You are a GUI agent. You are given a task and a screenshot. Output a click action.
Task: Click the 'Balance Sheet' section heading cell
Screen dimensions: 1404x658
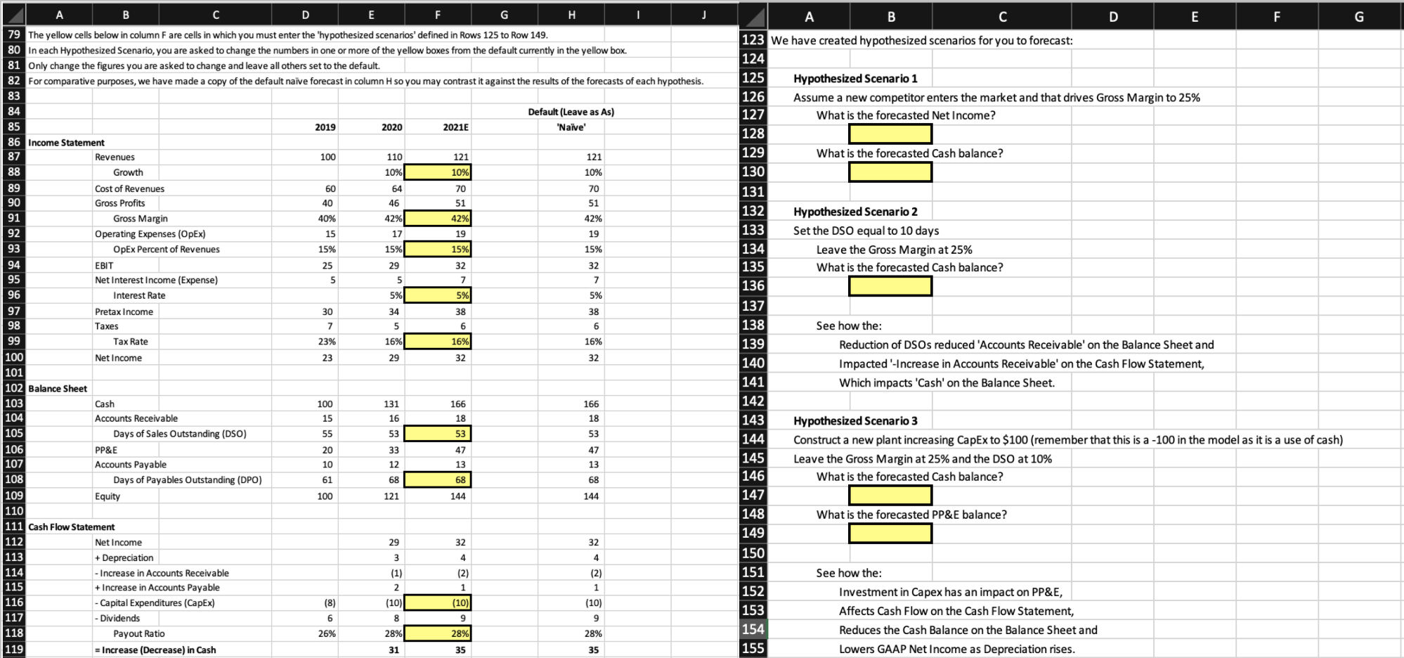point(58,389)
